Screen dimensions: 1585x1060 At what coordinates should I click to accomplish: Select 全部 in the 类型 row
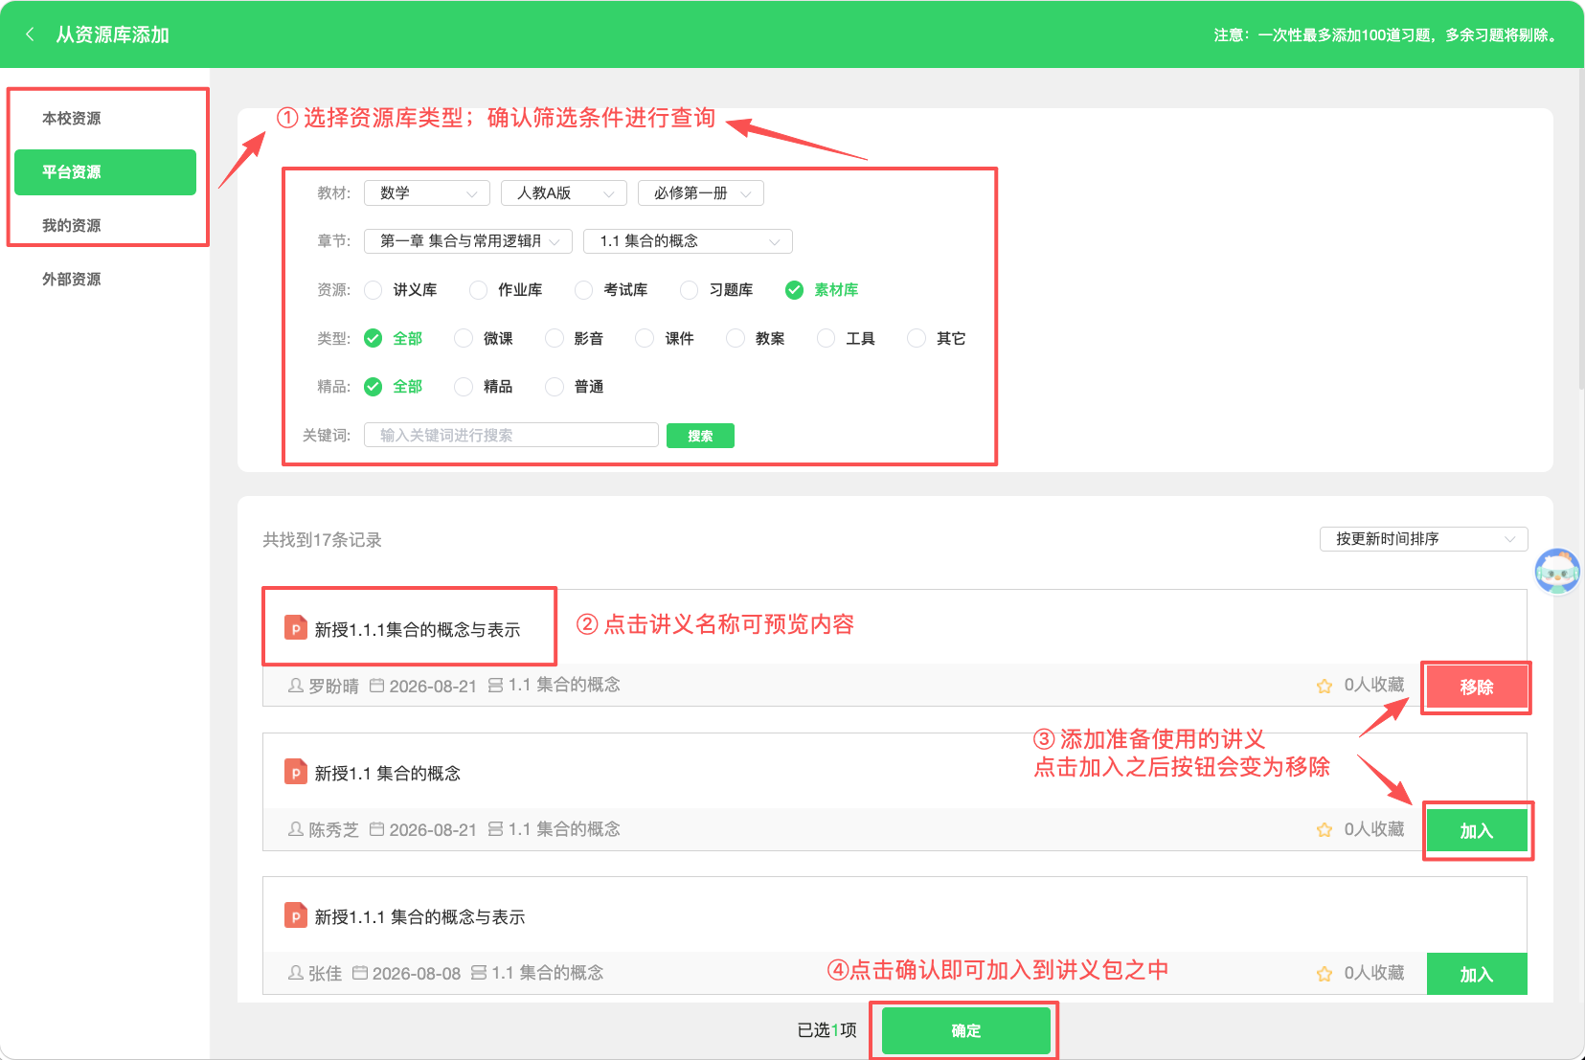pos(394,338)
